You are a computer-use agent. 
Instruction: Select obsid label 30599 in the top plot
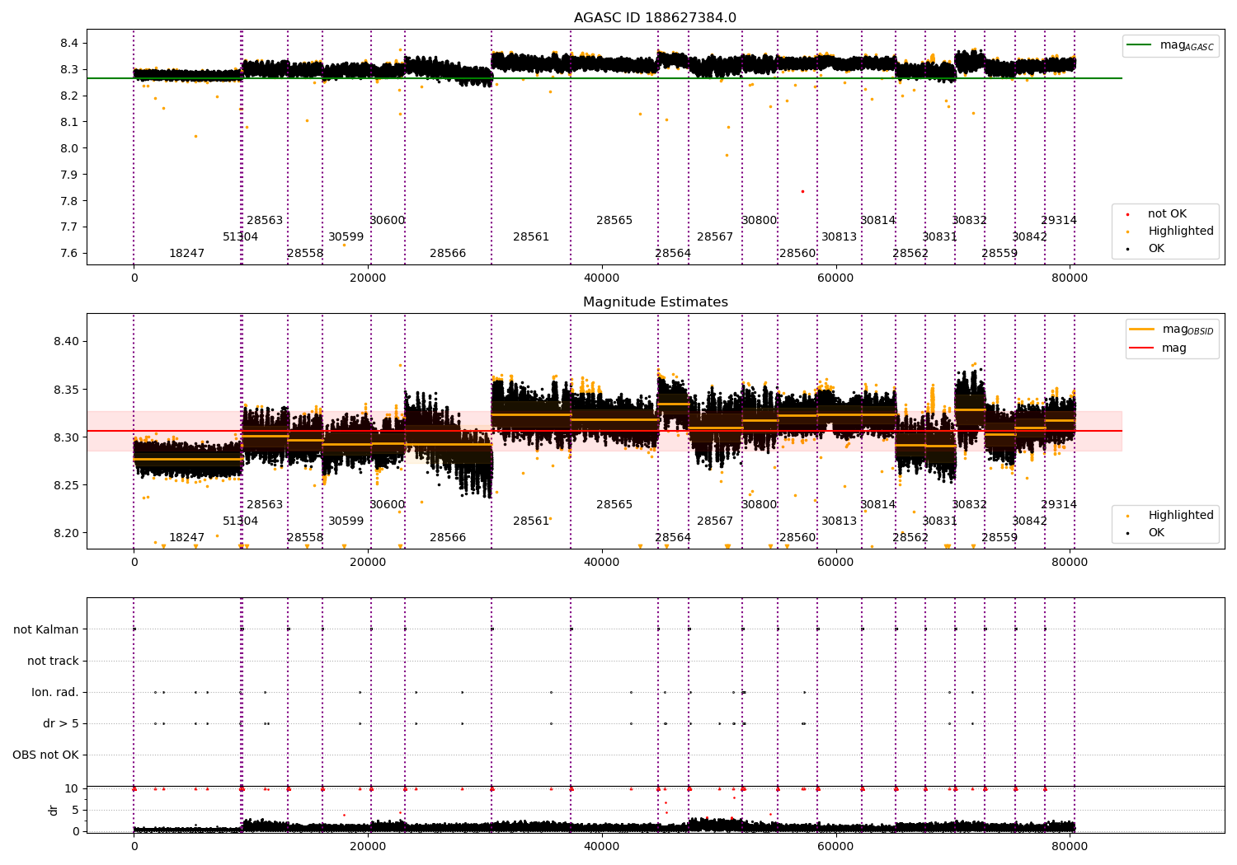pos(346,237)
